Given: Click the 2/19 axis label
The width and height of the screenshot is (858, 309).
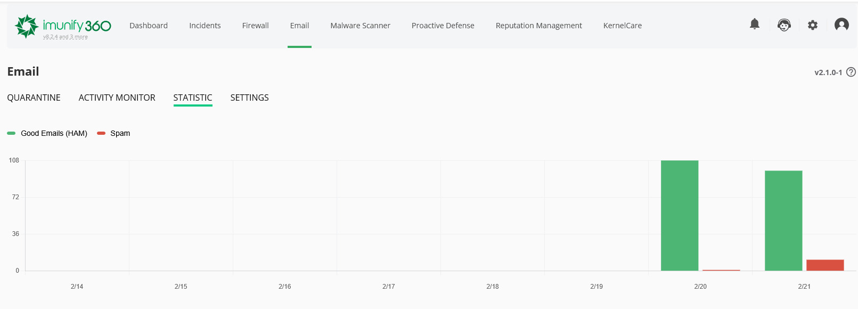Looking at the screenshot, I should click(x=596, y=287).
